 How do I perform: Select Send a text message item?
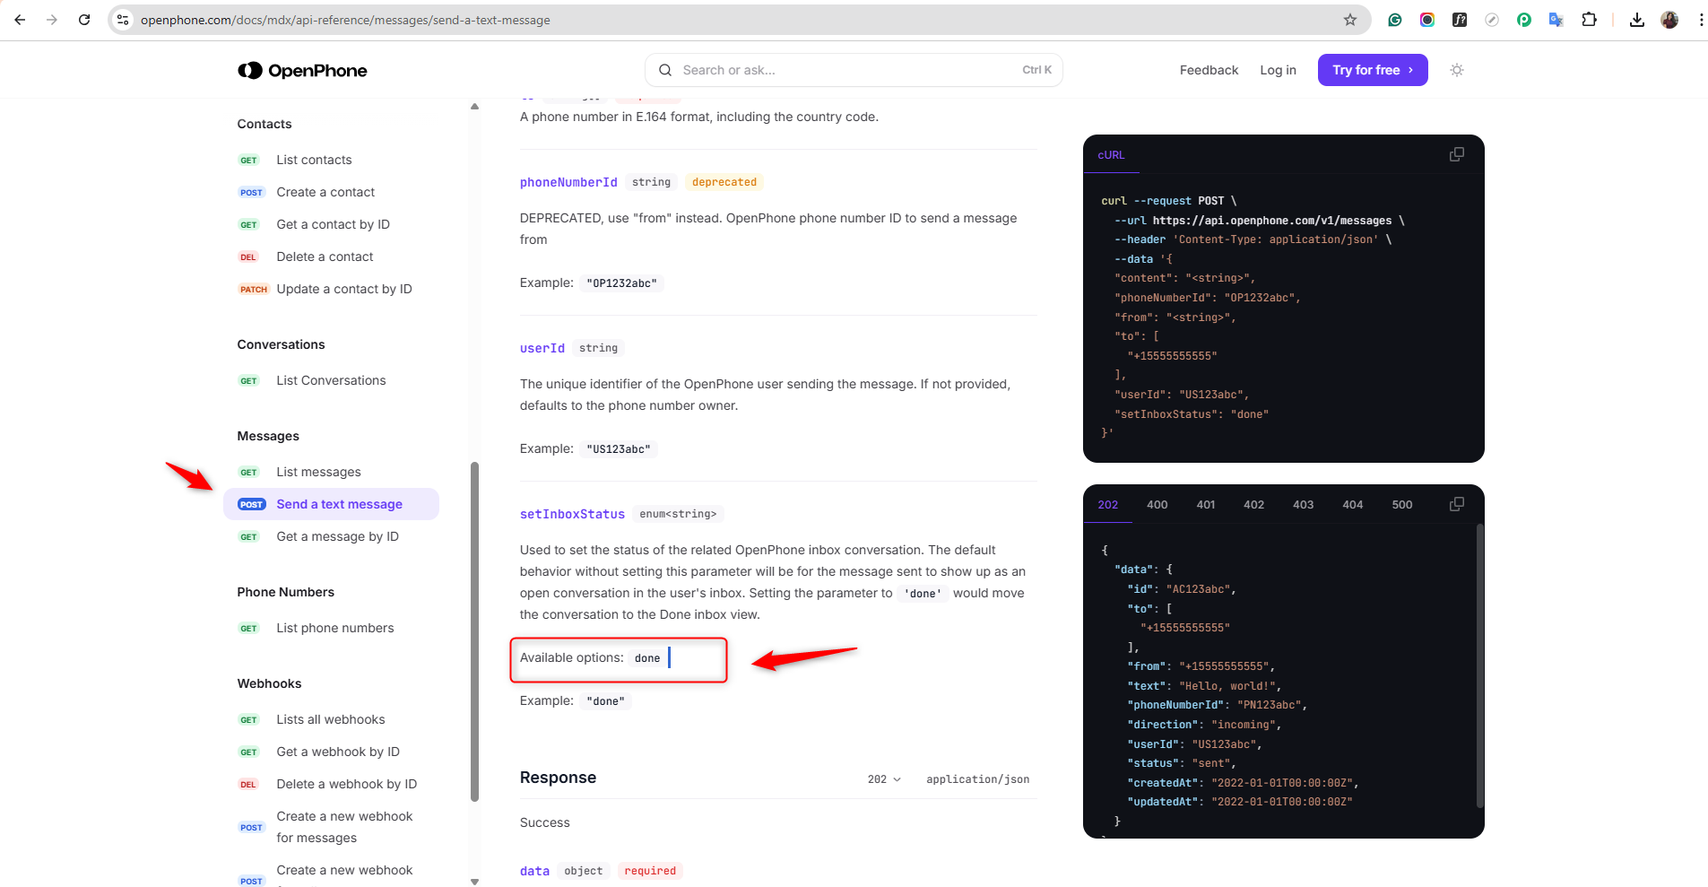331,504
